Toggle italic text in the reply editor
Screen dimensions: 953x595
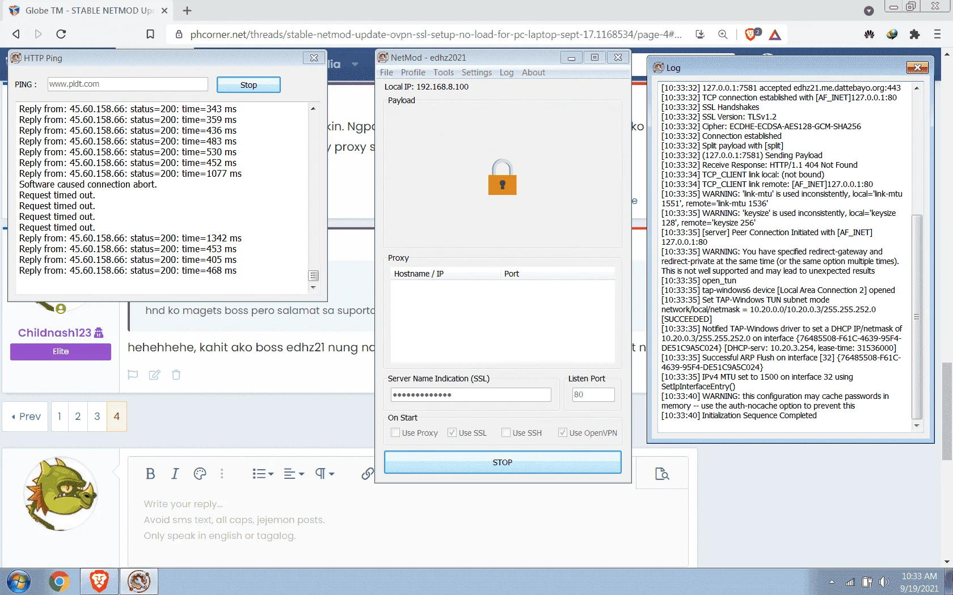point(175,474)
